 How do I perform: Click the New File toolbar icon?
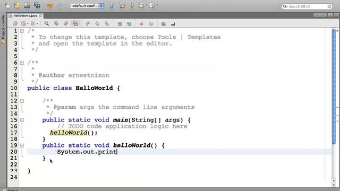(x=7, y=5)
